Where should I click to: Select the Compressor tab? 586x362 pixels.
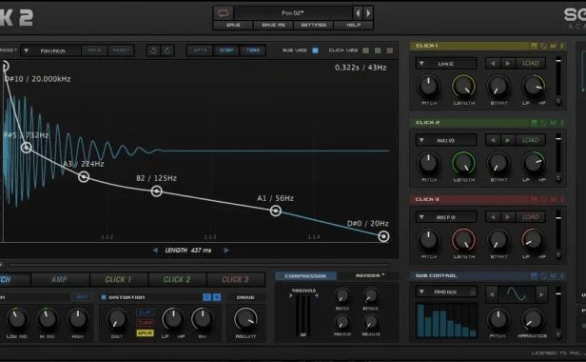[x=305, y=276]
